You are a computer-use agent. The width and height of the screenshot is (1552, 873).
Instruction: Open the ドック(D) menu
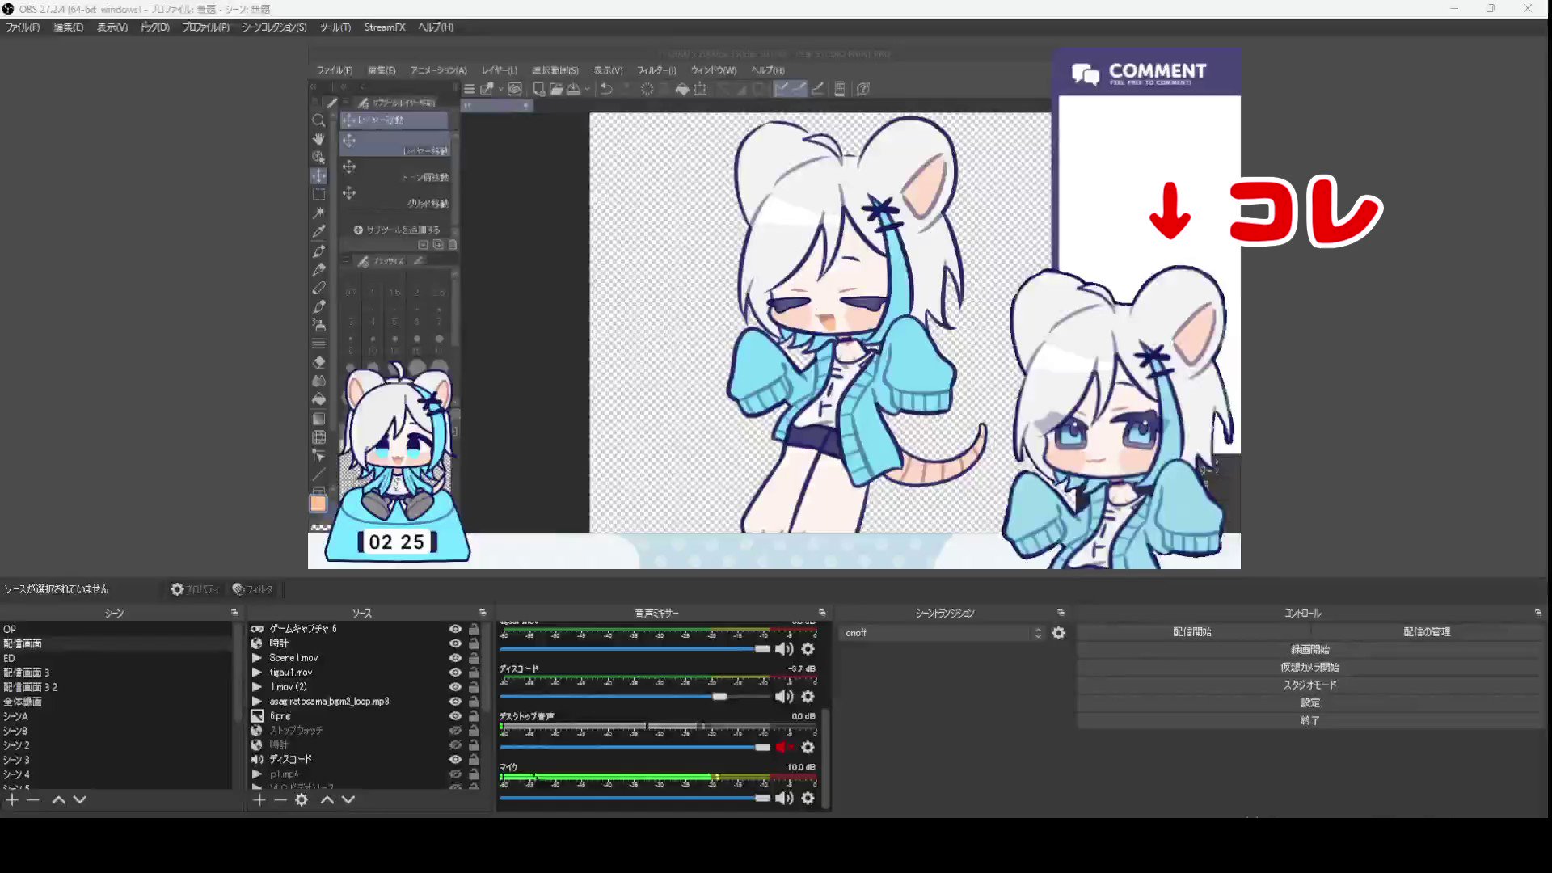coord(155,27)
